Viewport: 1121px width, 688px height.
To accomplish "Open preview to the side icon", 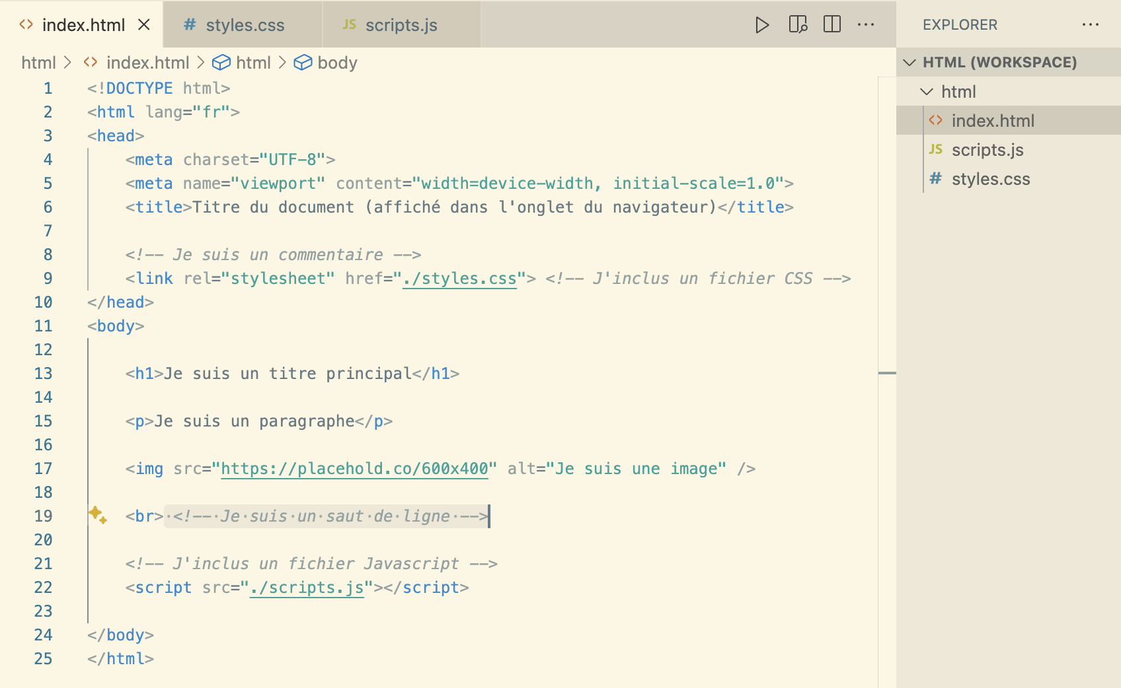I will (x=798, y=25).
